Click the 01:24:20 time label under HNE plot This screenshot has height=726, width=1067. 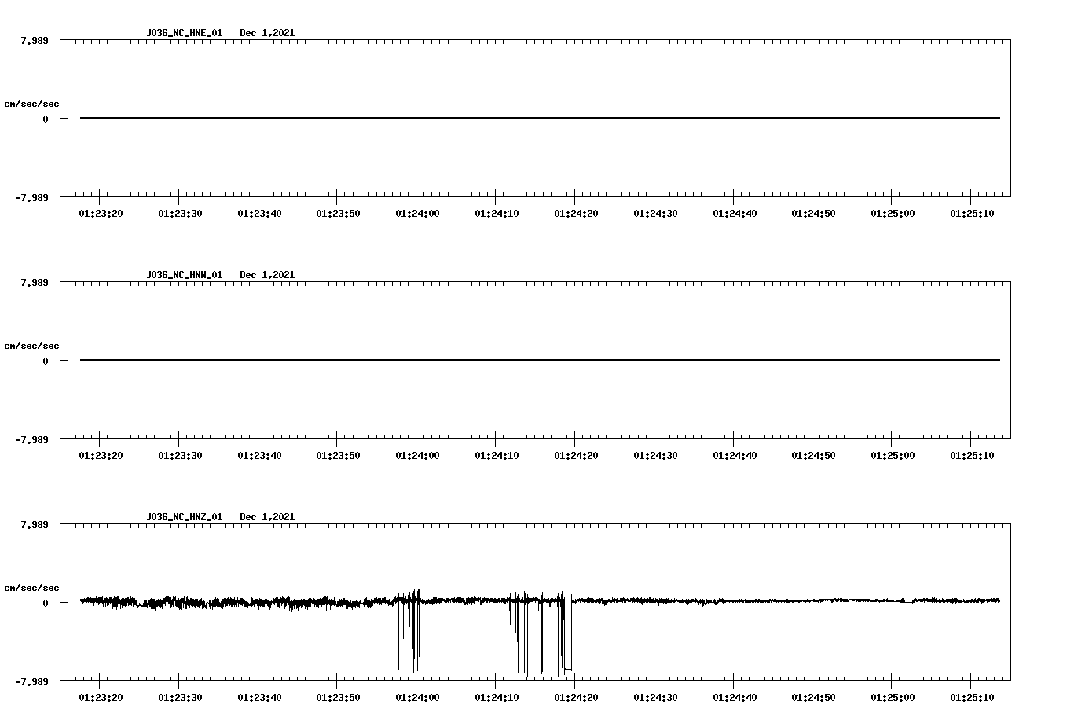coord(576,214)
